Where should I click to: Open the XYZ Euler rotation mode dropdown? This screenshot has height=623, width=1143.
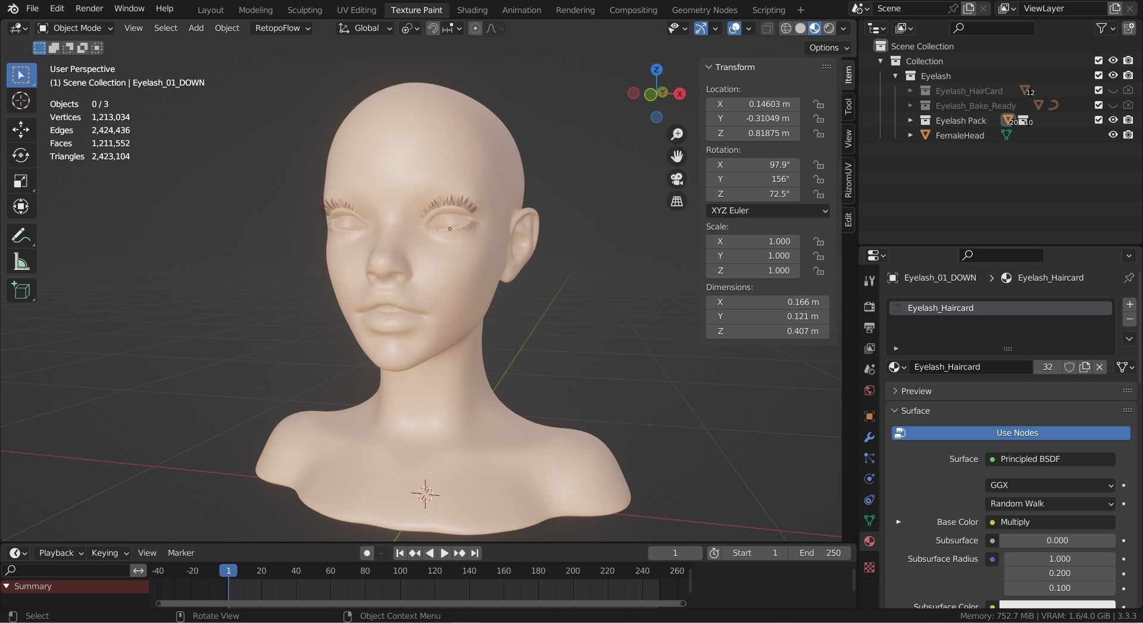tap(768, 210)
